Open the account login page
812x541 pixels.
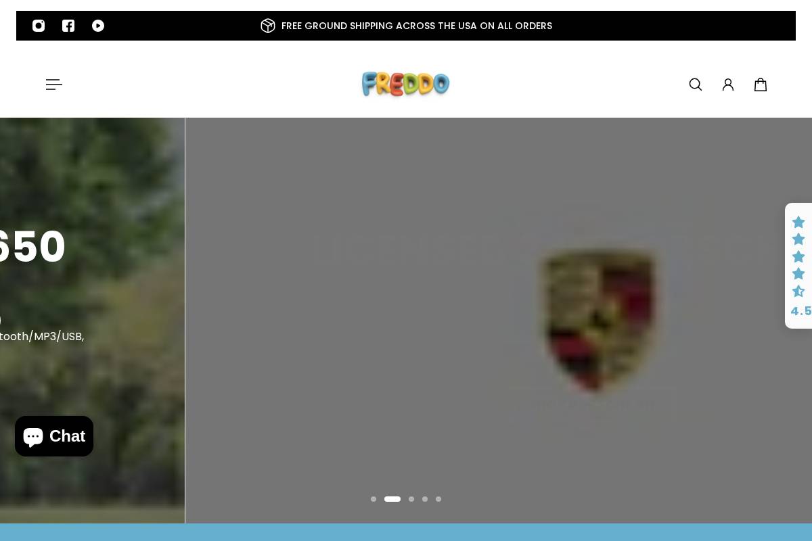728,84
